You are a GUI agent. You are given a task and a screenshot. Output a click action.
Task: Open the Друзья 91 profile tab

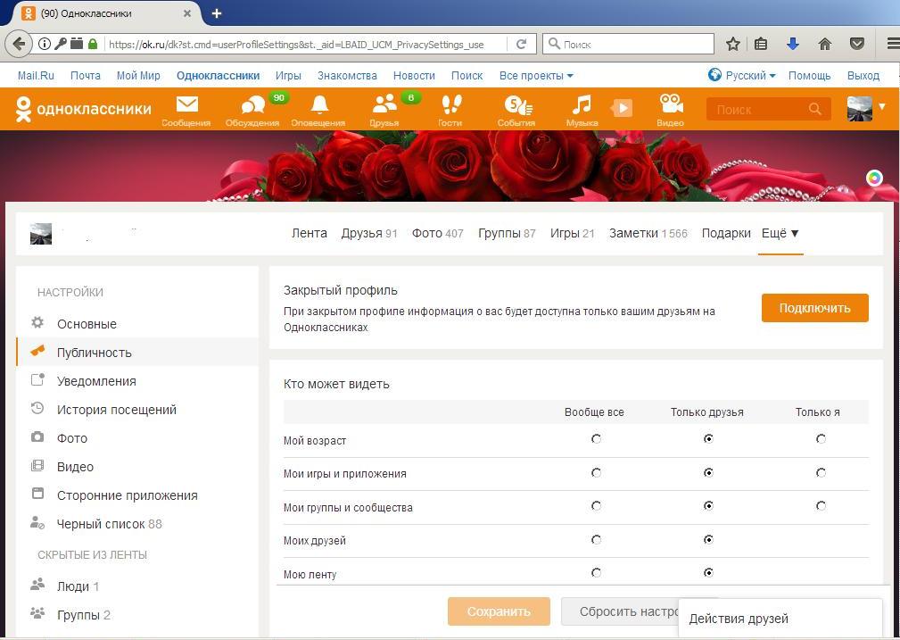point(369,233)
